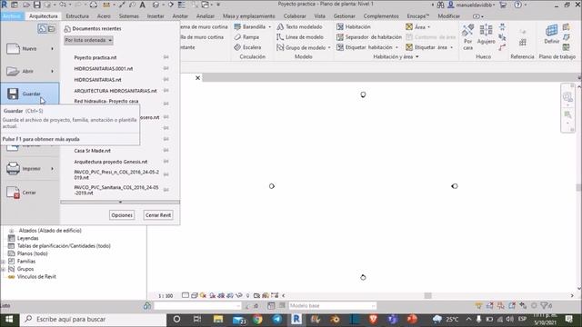Click the Opciones button

pyautogui.click(x=122, y=215)
